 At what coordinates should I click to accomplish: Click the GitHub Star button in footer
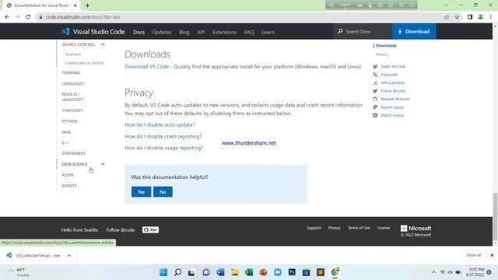[150, 229]
